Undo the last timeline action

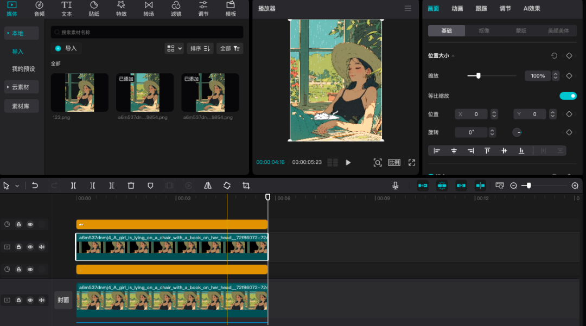(35, 186)
